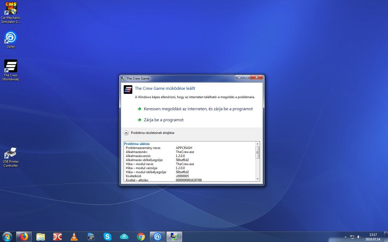This screenshot has width=388, height=242.
Task: Launch Google Chrome from taskbar
Action: click(x=141, y=237)
